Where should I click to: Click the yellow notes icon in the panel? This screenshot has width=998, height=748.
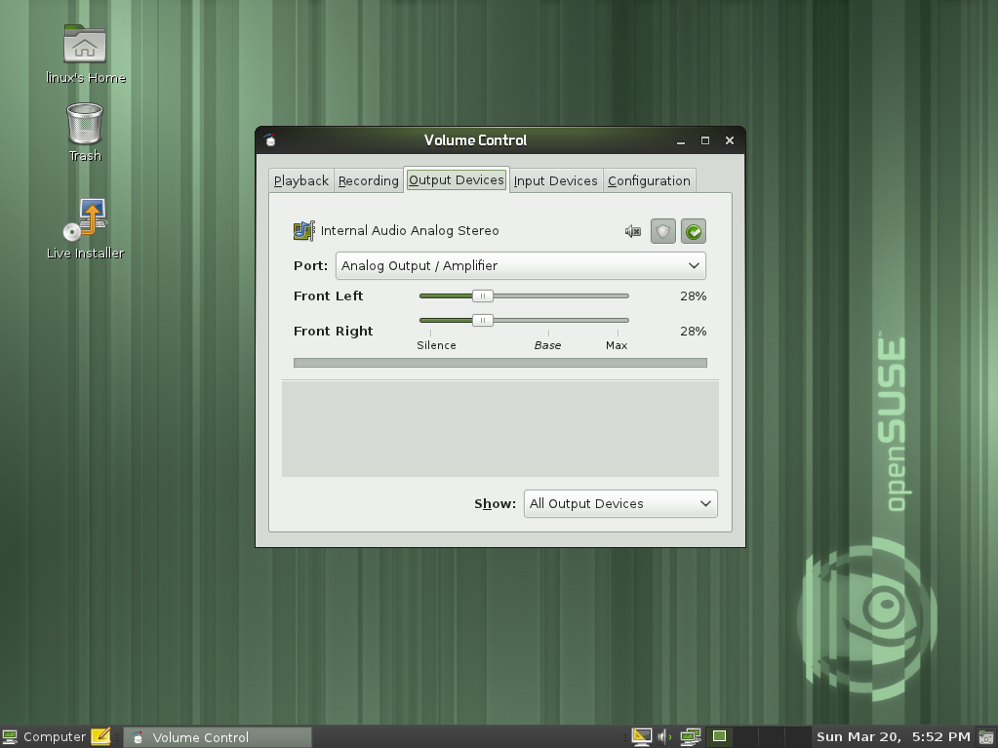click(x=100, y=737)
